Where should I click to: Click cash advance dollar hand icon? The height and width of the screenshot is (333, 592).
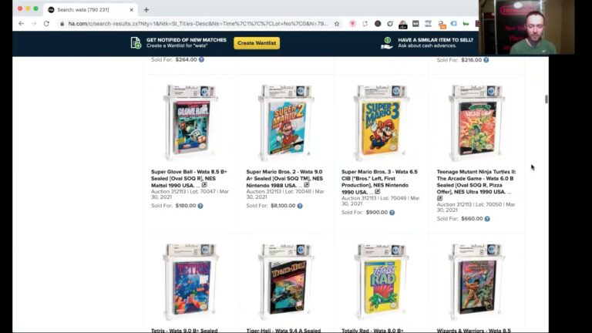pos(387,43)
